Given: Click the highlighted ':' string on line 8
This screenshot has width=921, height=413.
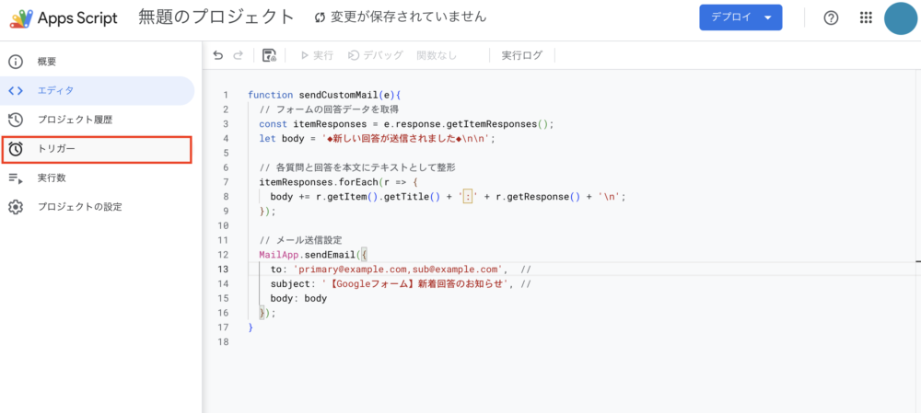Looking at the screenshot, I should [468, 197].
